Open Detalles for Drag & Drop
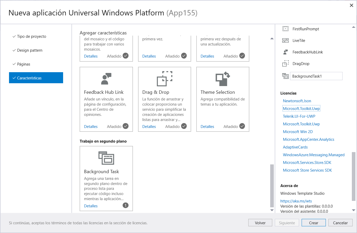Image resolution: width=357 pixels, height=233 pixels. [149, 127]
